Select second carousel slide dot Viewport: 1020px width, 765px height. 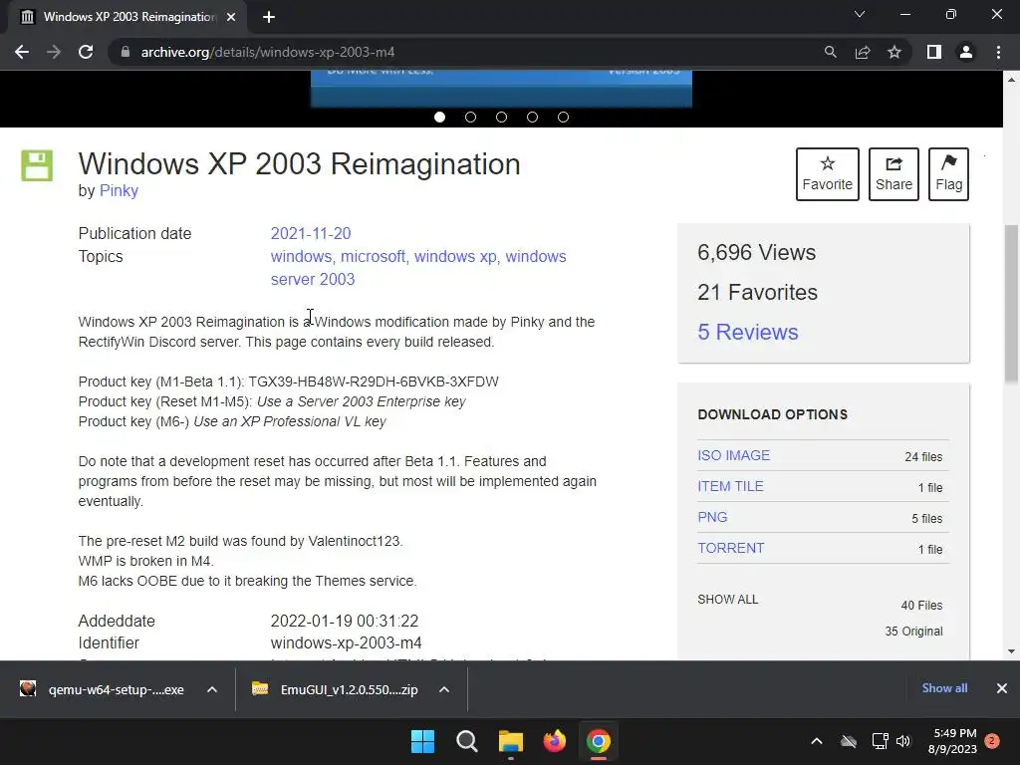click(x=470, y=118)
